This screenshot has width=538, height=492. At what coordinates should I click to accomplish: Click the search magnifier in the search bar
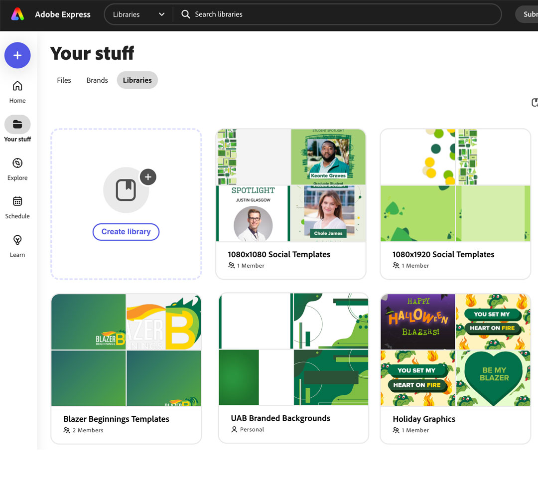pyautogui.click(x=185, y=14)
